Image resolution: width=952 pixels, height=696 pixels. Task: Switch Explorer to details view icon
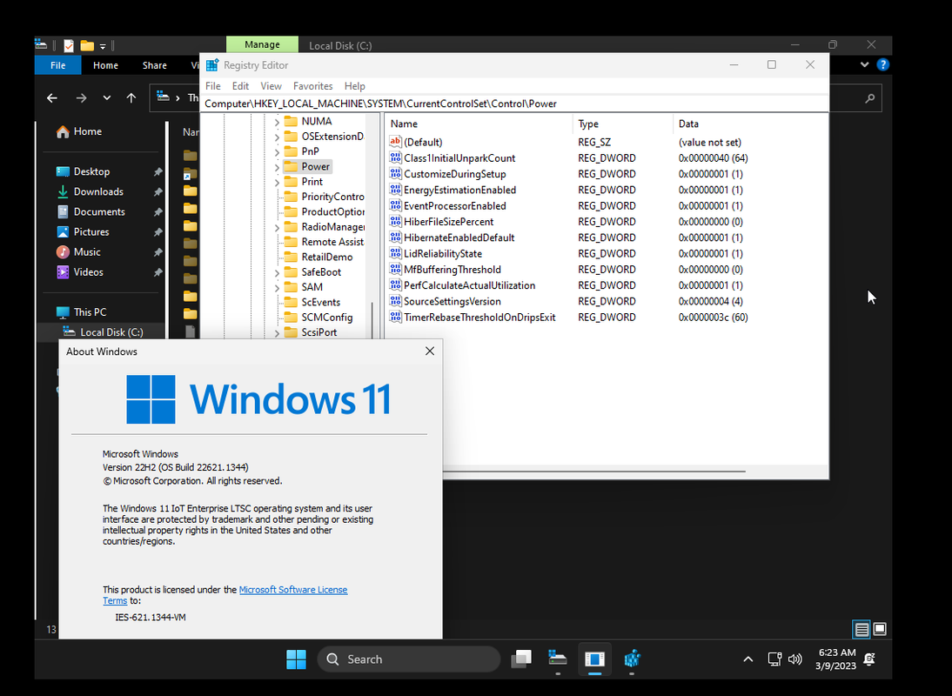[861, 629]
